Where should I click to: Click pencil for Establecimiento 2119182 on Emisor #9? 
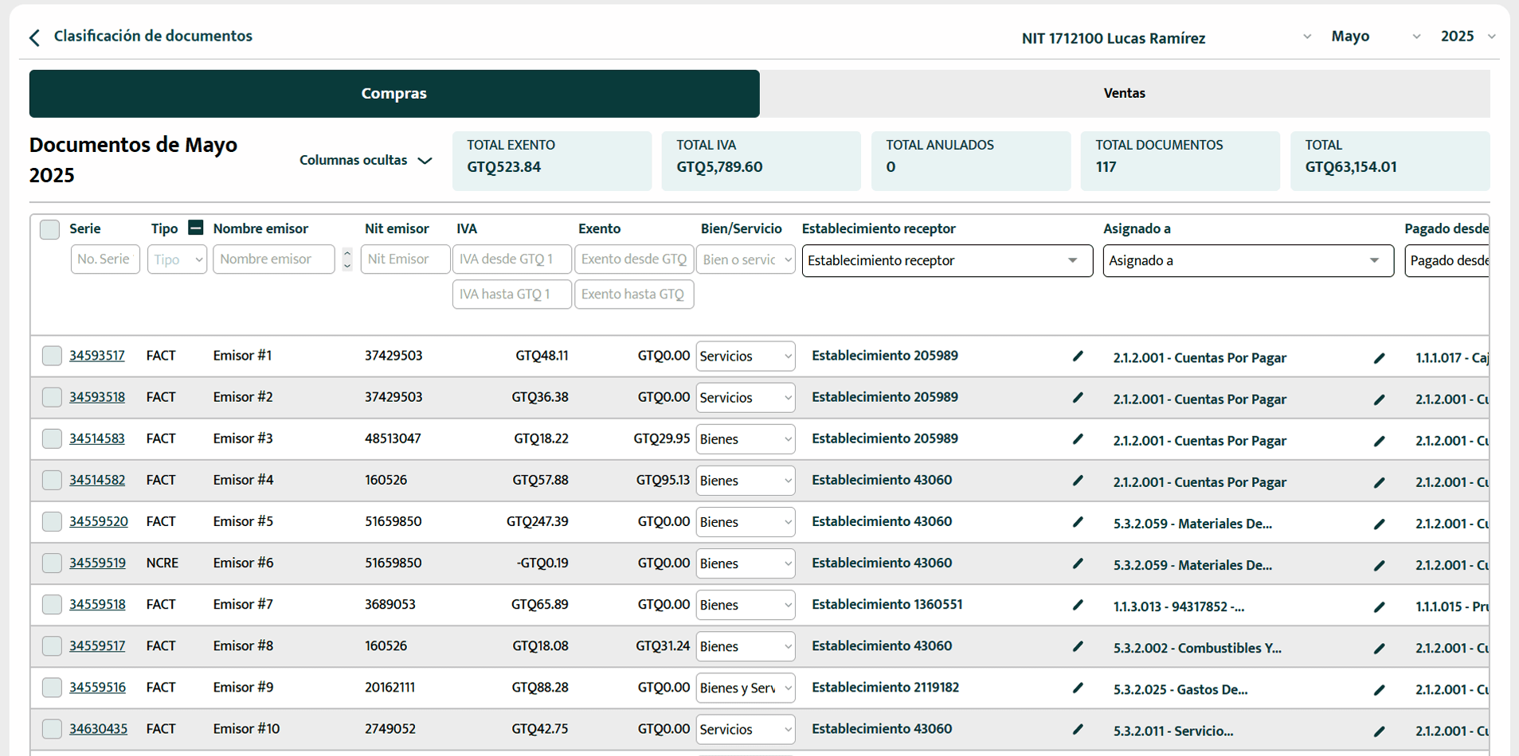pyautogui.click(x=1078, y=688)
